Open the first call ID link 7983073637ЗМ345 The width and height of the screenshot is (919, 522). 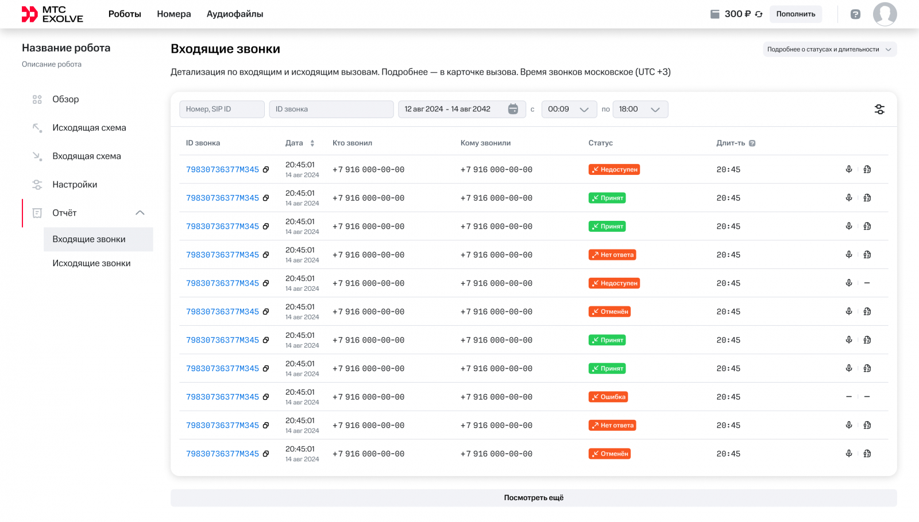click(222, 169)
